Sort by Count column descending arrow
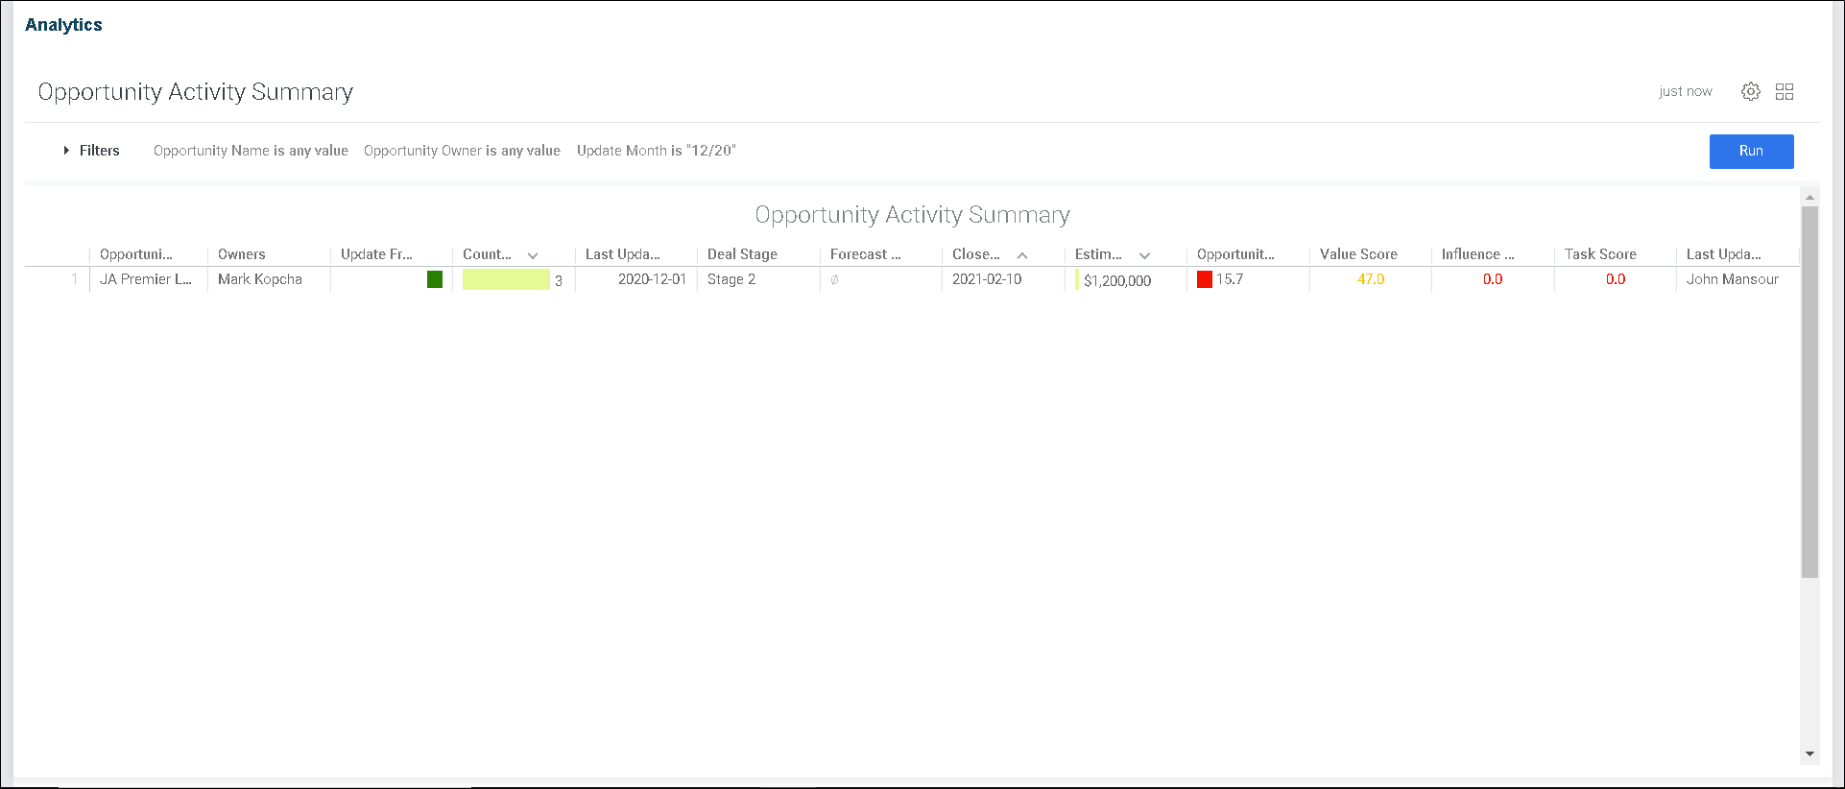 (x=533, y=255)
